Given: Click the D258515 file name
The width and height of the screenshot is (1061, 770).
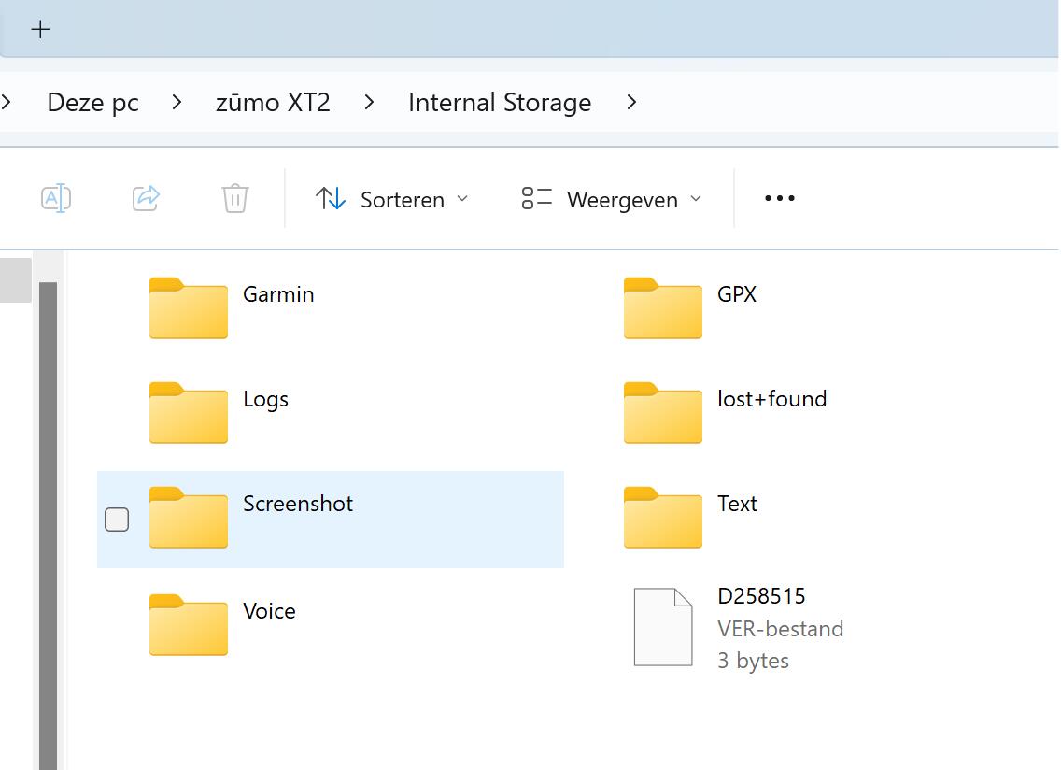Looking at the screenshot, I should tap(761, 596).
